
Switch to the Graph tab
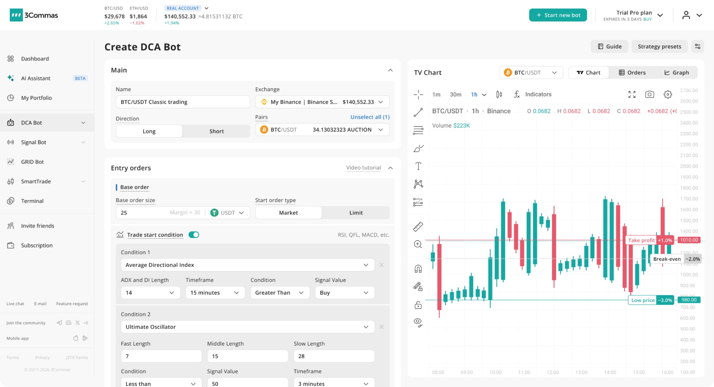coord(676,72)
